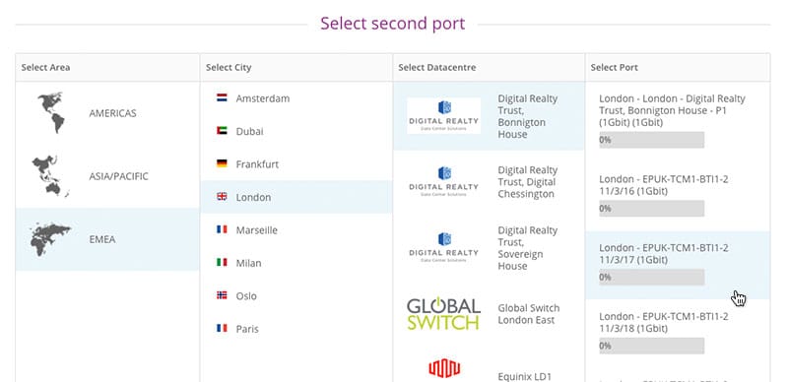Pick Digital Realty Trust, Digital Chessington text
This screenshot has height=382, width=788.
(528, 182)
